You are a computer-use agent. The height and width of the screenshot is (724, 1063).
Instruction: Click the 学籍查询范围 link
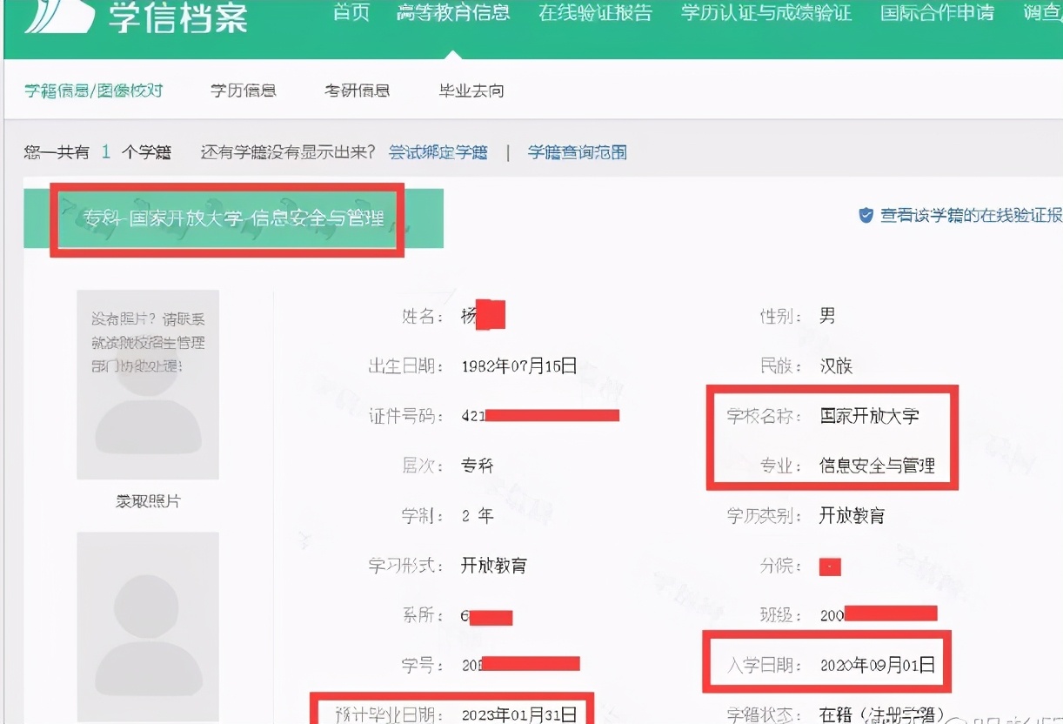[x=578, y=152]
